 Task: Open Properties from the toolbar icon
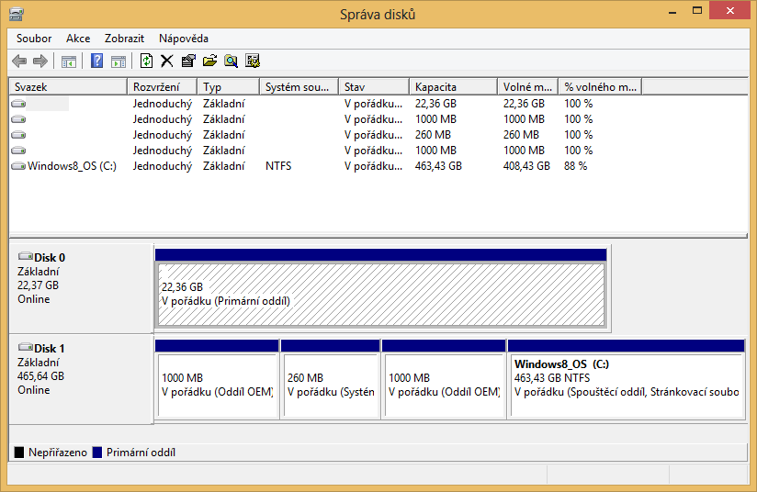(188, 61)
